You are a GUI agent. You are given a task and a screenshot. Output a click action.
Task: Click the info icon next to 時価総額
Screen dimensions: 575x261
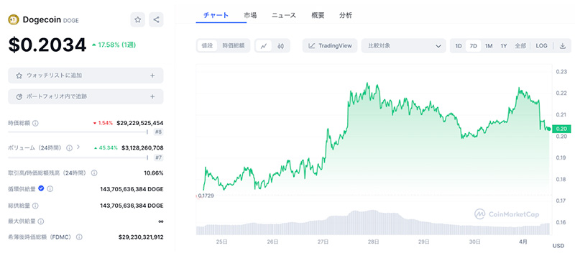[x=35, y=124]
